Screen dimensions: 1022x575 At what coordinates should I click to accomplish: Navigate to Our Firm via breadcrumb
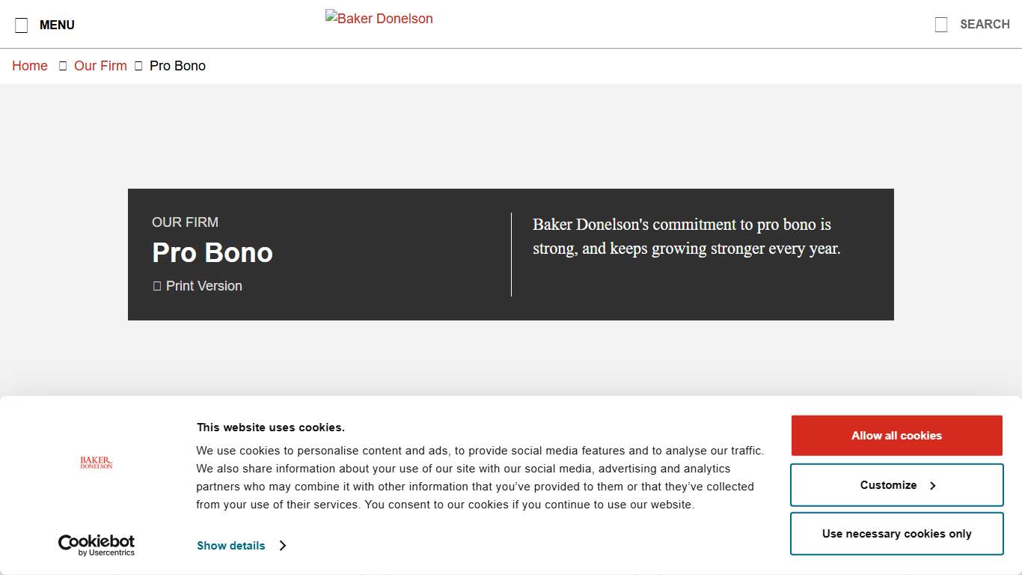pos(100,66)
